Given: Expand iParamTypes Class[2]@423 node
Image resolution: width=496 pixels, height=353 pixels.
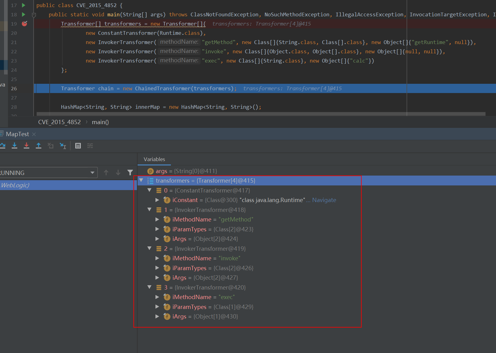Looking at the screenshot, I should [157, 229].
